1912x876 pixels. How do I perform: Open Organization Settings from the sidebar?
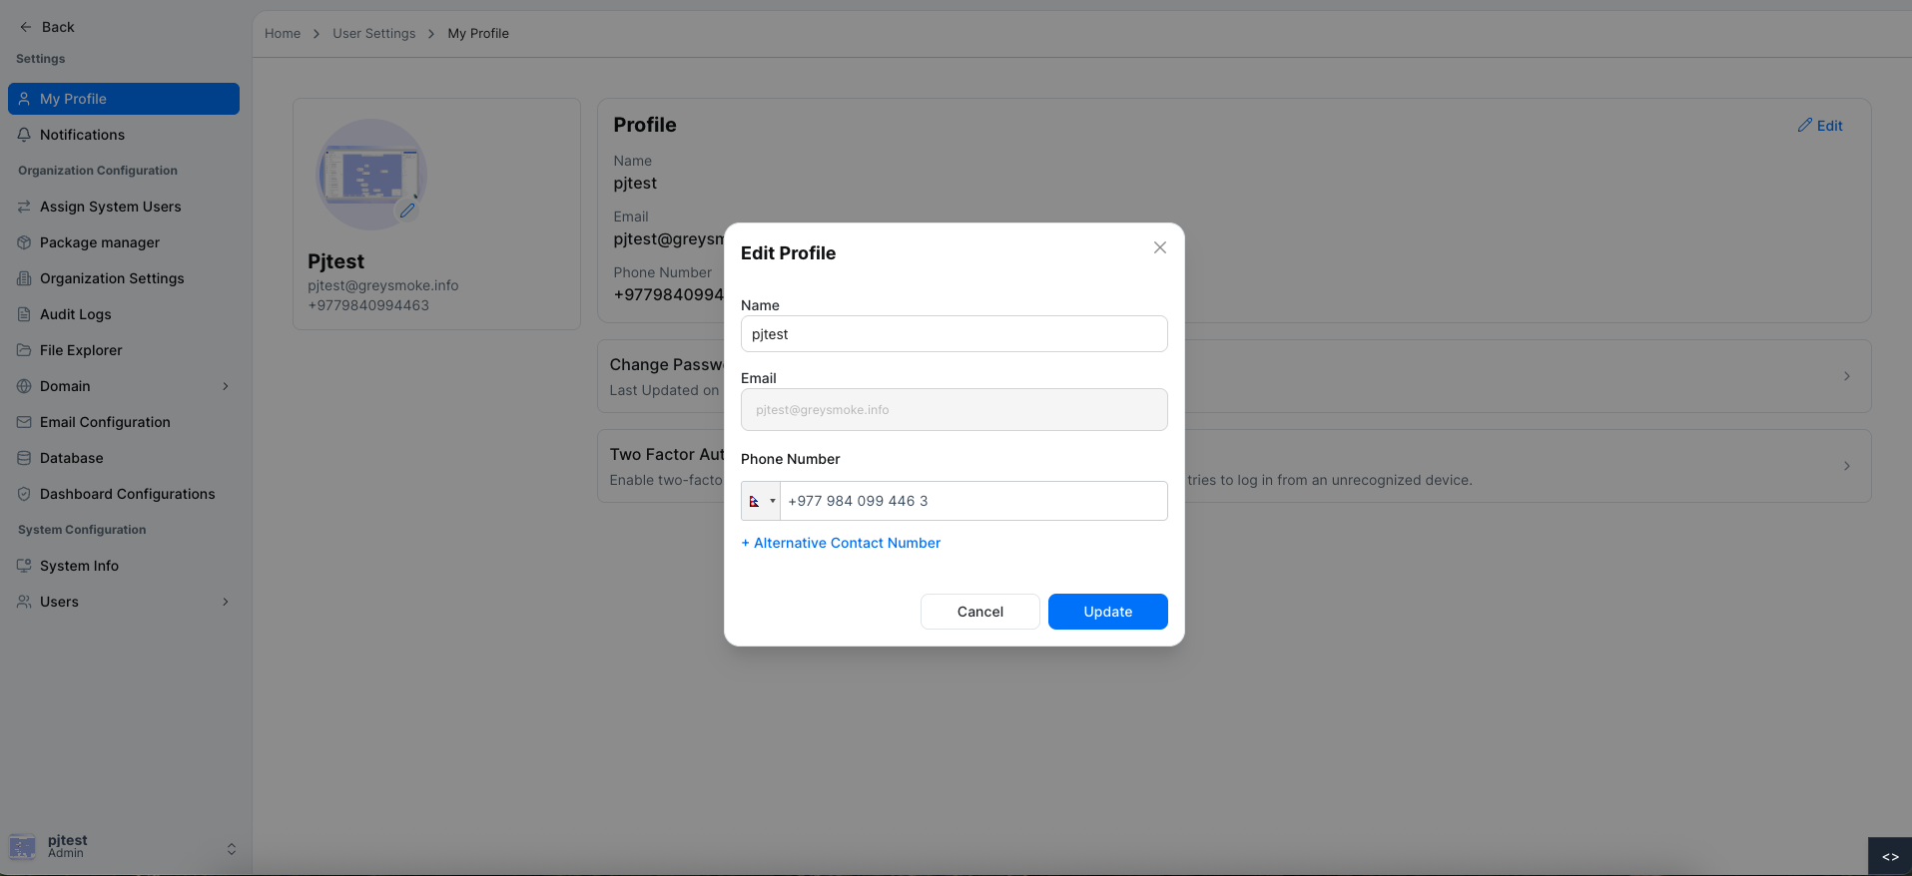point(112,278)
